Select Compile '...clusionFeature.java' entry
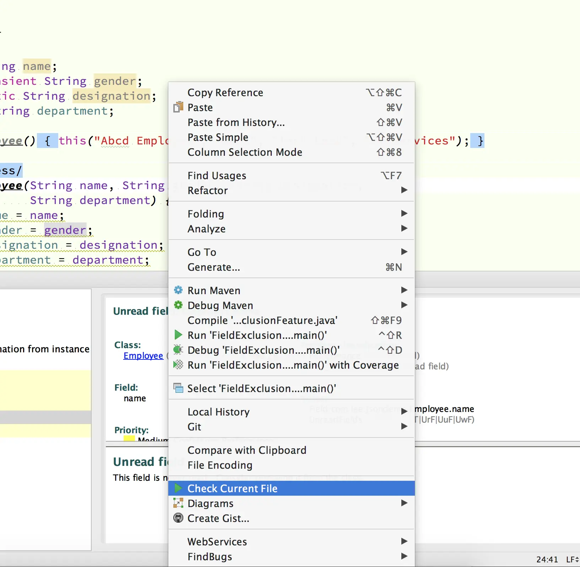The width and height of the screenshot is (580, 567). [291, 320]
